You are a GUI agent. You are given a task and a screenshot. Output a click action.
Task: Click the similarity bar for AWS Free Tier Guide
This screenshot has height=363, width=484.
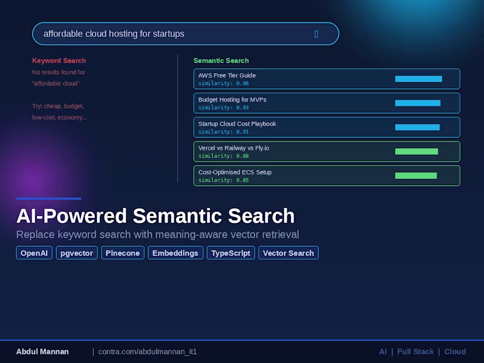pos(418,79)
